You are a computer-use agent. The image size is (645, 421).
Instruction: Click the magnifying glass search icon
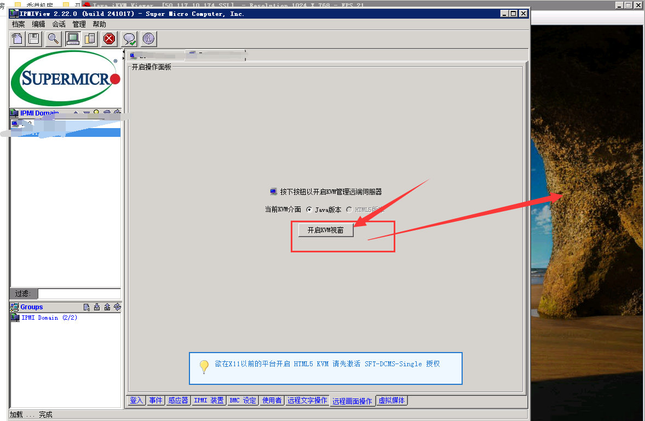pos(53,38)
